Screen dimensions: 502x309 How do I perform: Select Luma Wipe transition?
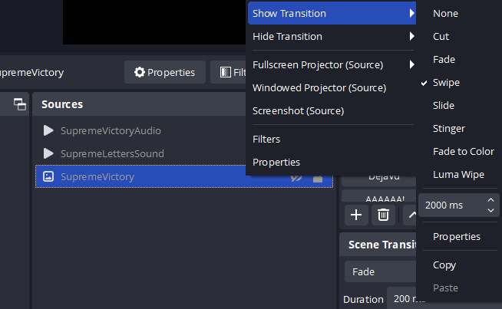[459, 175]
